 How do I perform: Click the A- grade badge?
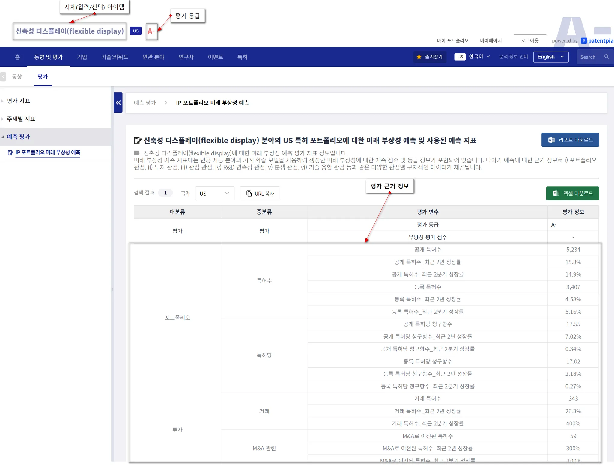tap(151, 31)
